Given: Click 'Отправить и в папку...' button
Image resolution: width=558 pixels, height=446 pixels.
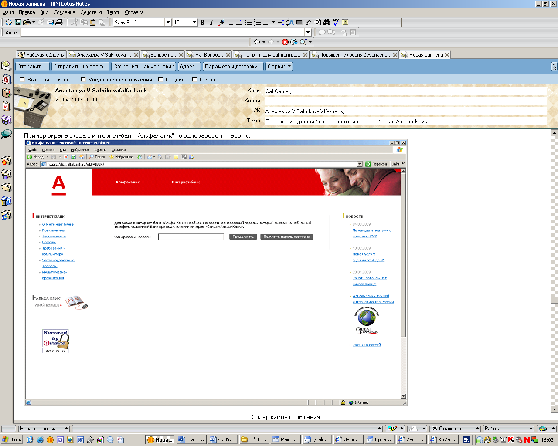Looking at the screenshot, I should click(79, 67).
